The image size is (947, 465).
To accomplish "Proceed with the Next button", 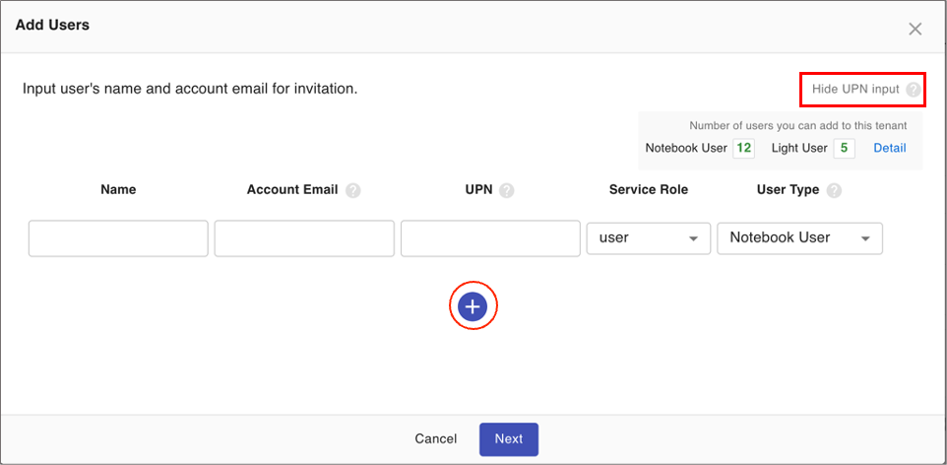I will pyautogui.click(x=509, y=439).
